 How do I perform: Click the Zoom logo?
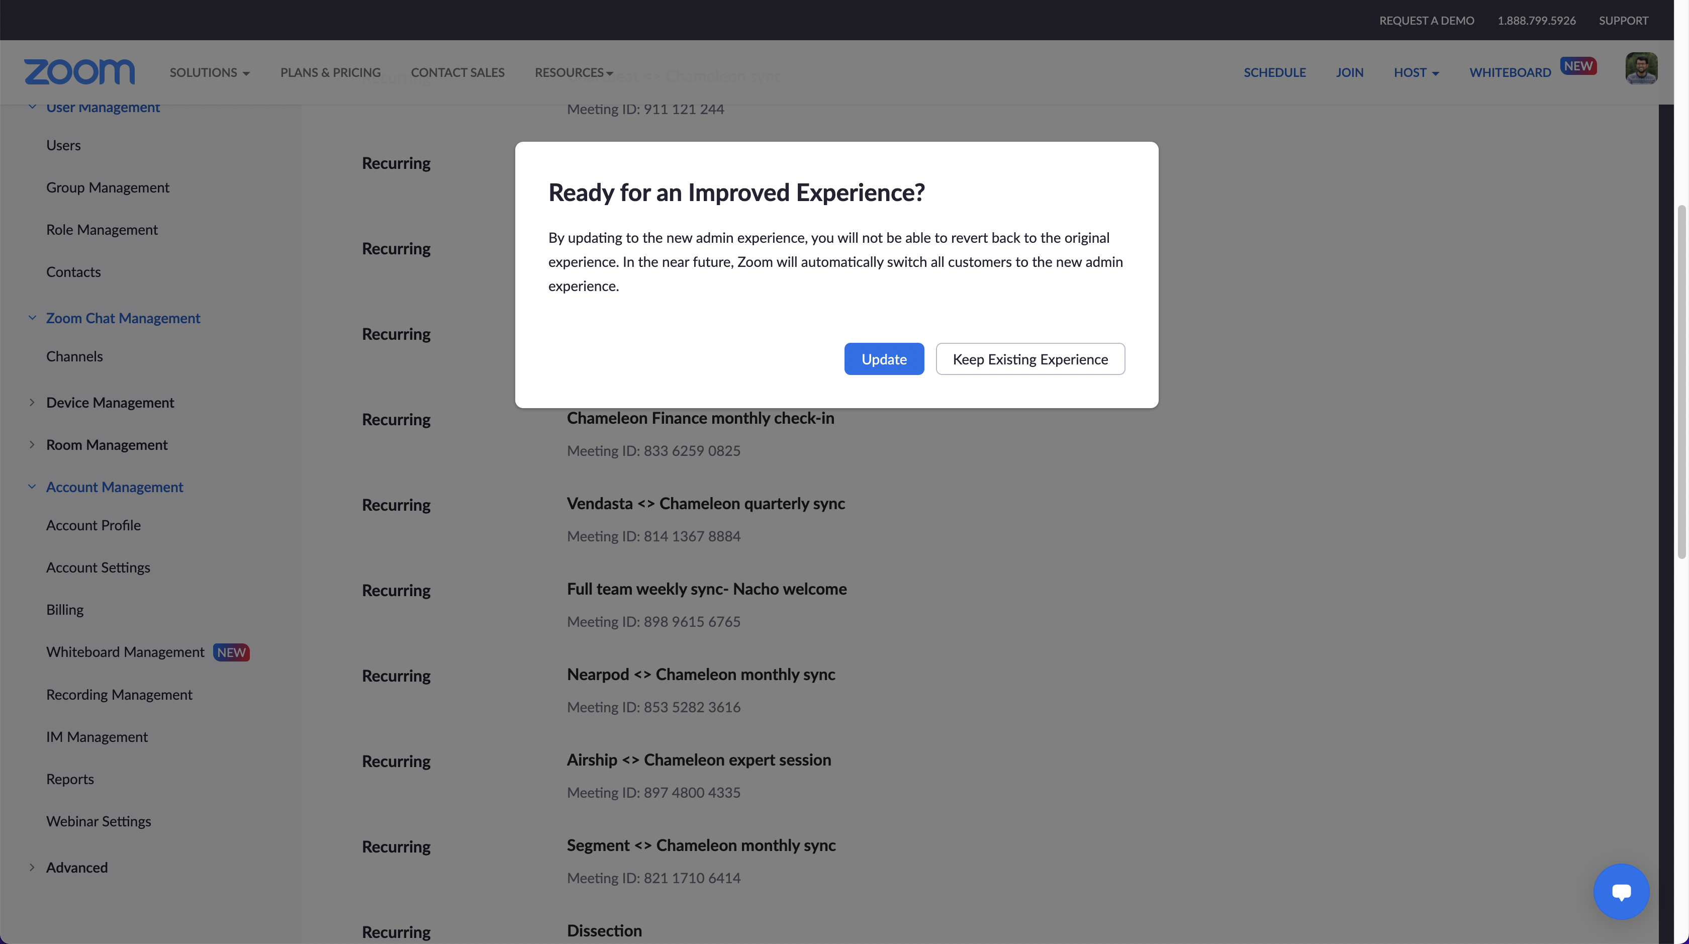tap(79, 71)
